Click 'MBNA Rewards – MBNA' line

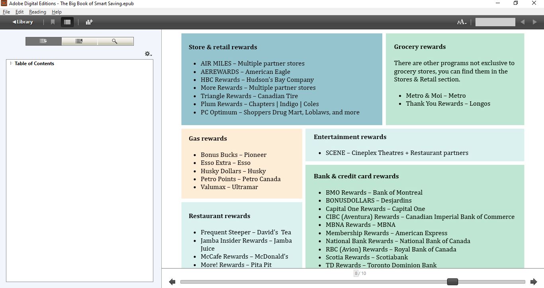click(360, 225)
